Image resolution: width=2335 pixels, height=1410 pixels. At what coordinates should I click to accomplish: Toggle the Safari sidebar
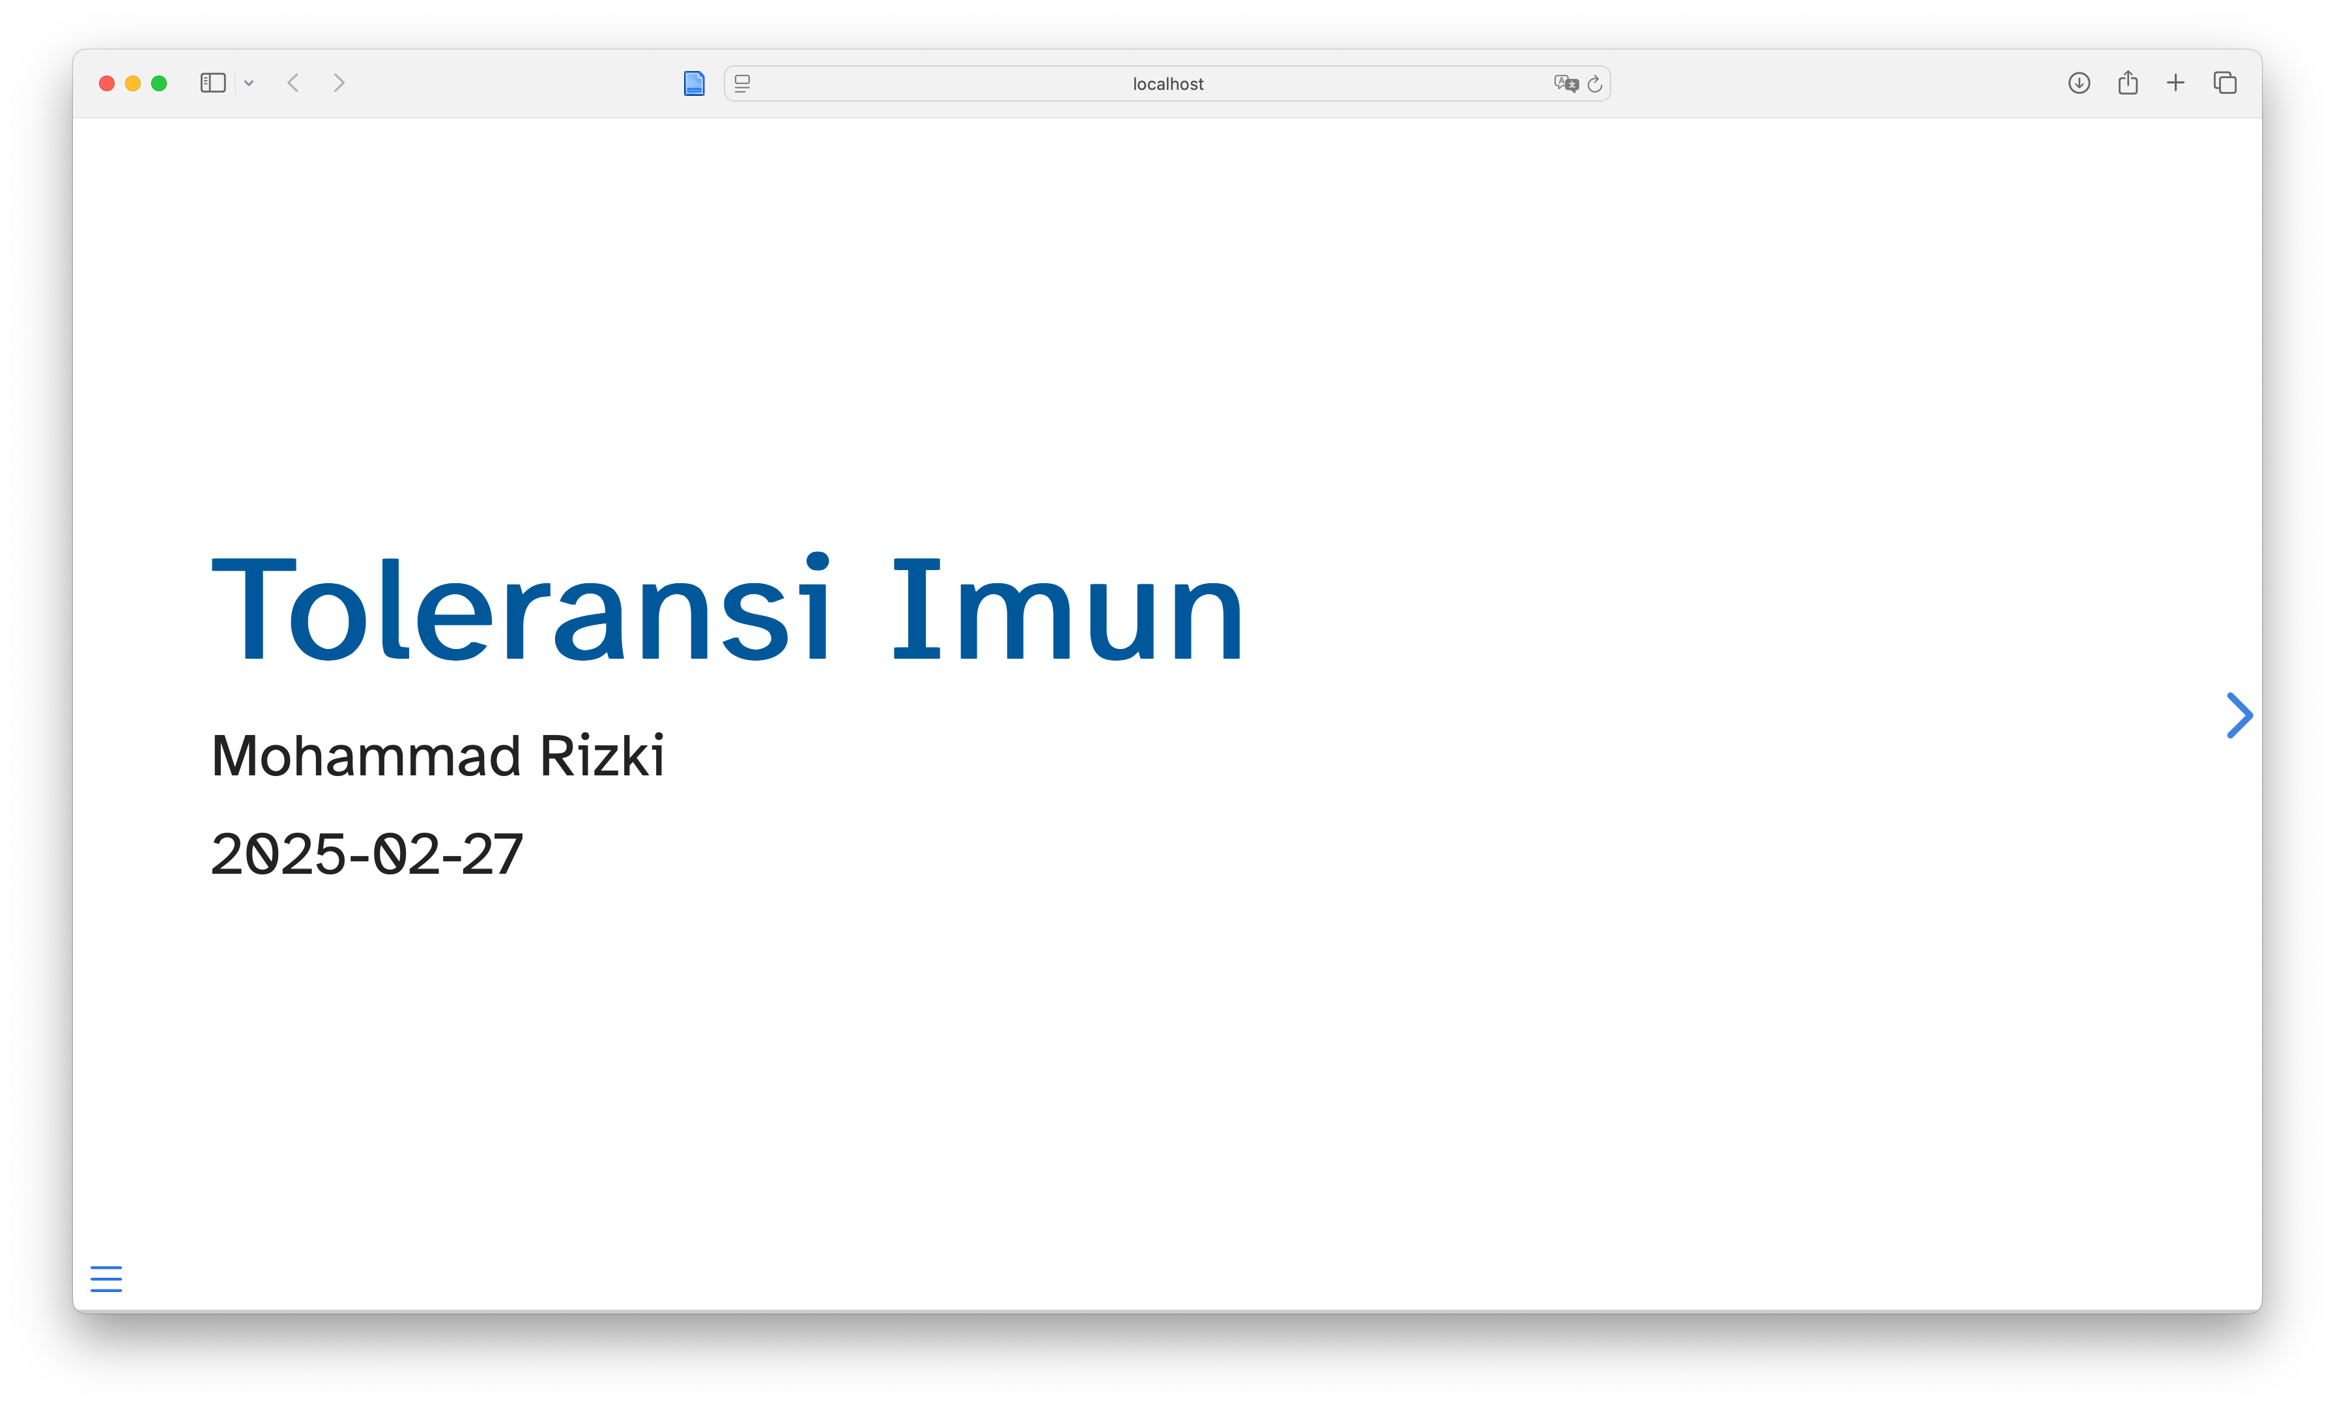[x=212, y=83]
